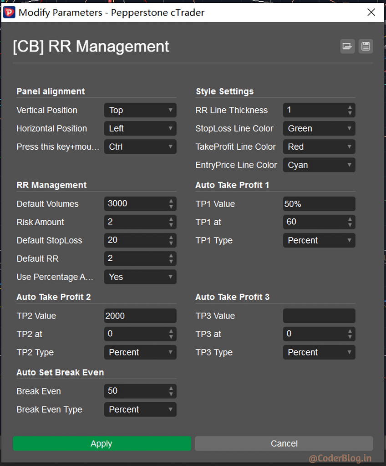Image resolution: width=386 pixels, height=466 pixels.
Task: Close the Modify Parameters dialog
Action: tap(371, 12)
